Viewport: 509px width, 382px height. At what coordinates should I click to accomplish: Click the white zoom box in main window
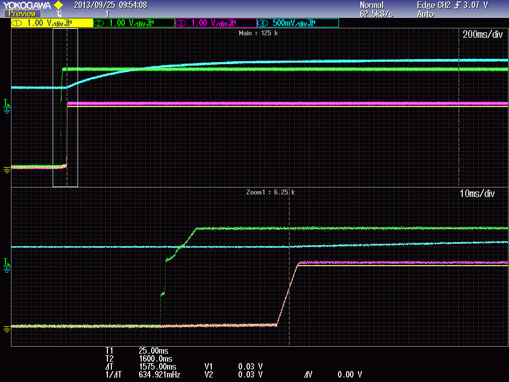click(x=65, y=107)
